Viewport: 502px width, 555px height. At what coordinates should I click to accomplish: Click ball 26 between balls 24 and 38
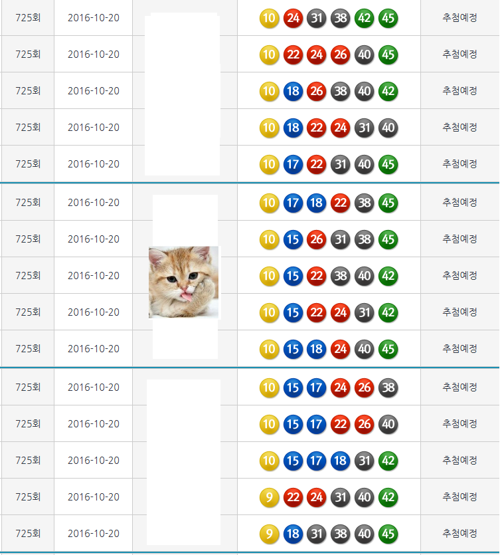[365, 388]
